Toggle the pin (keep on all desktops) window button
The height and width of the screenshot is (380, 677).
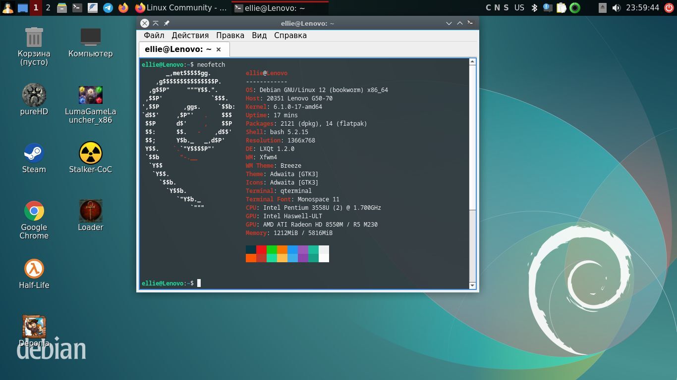(167, 23)
